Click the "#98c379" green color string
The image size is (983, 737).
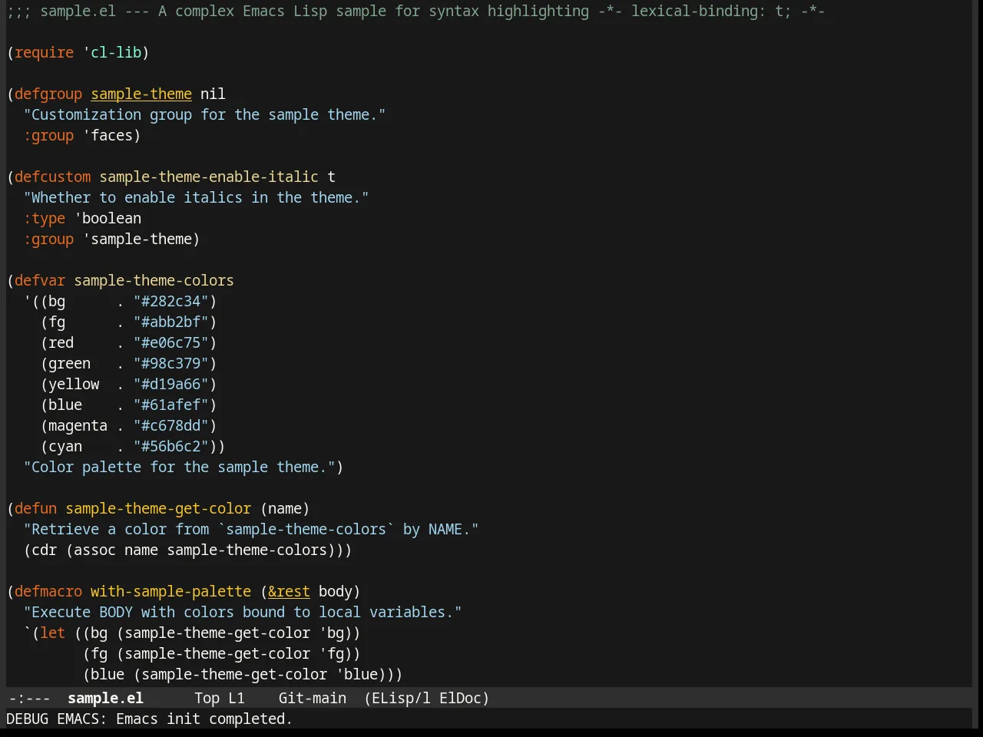[170, 363]
